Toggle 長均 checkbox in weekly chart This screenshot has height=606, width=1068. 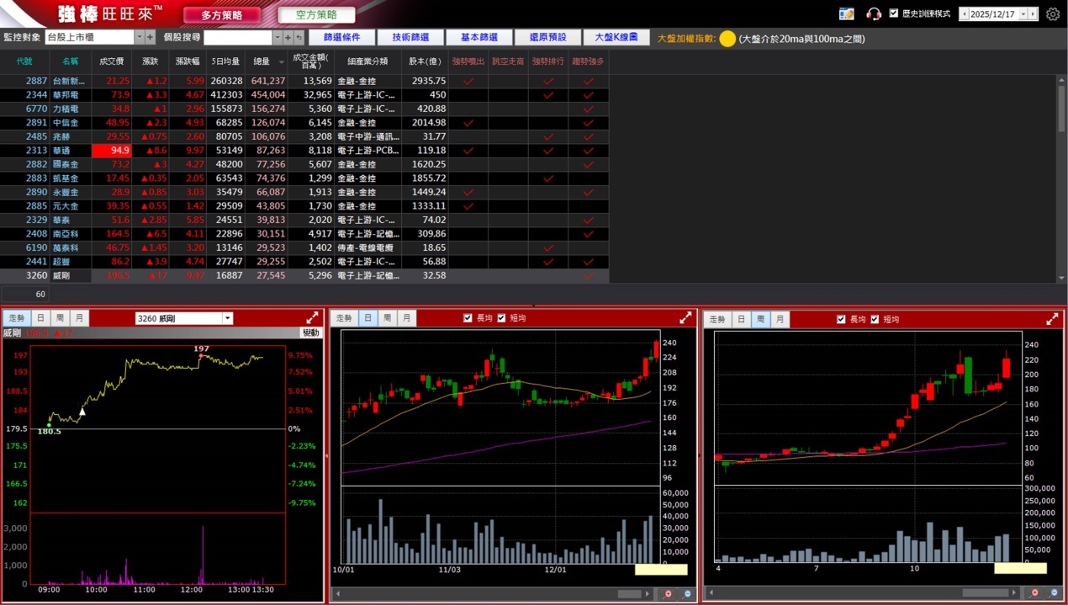[x=841, y=319]
